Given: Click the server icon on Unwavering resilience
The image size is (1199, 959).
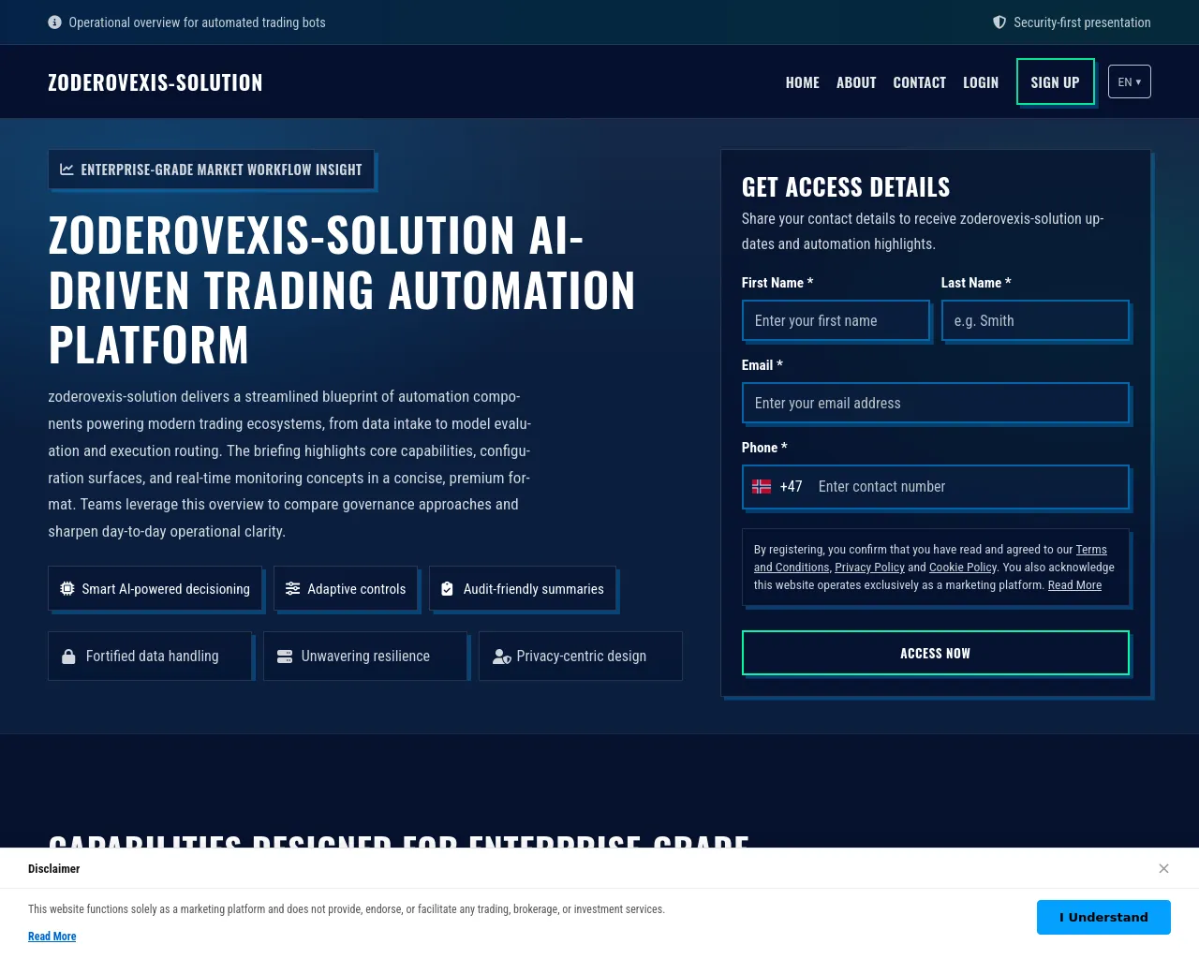Looking at the screenshot, I should pos(285,657).
